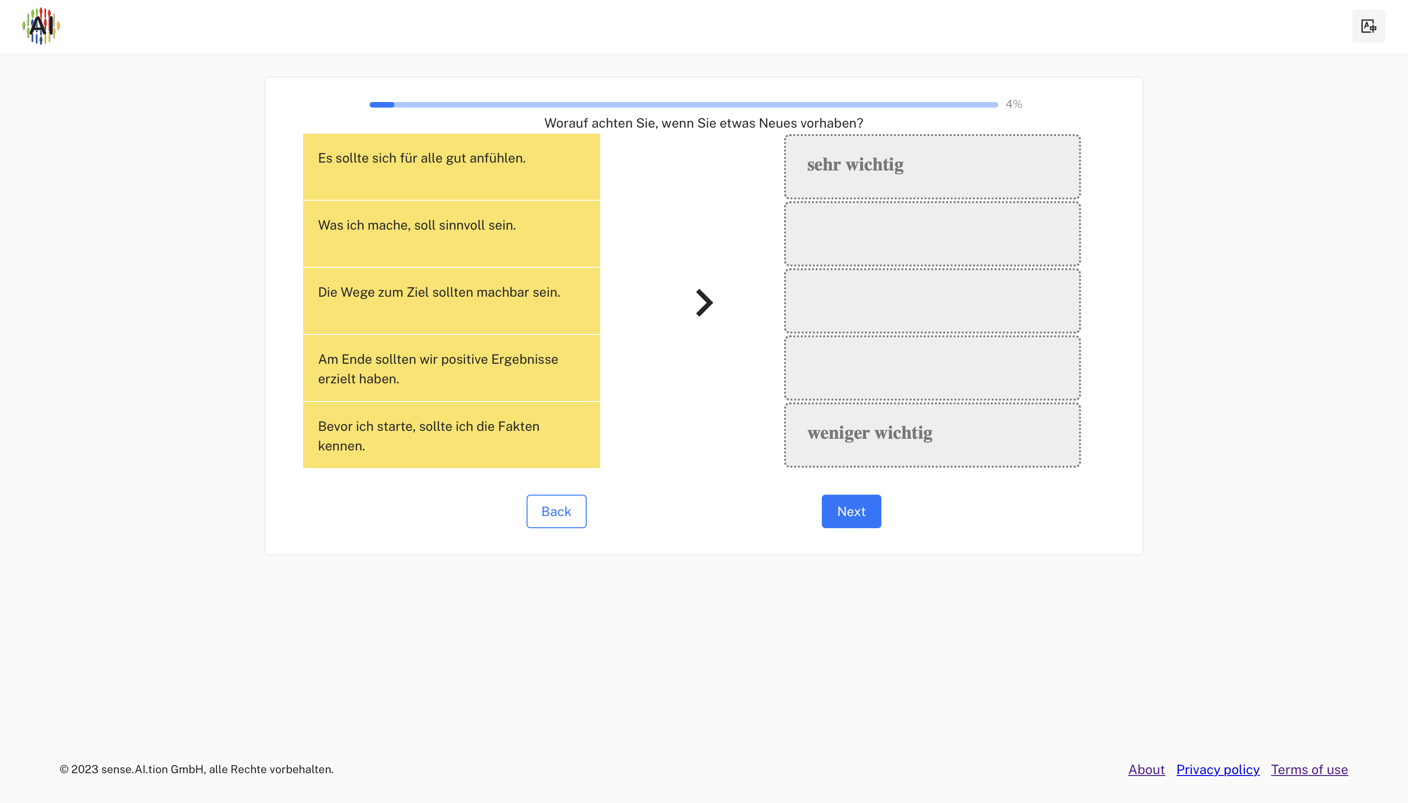
Task: Open the language translation icon
Action: tap(1368, 26)
